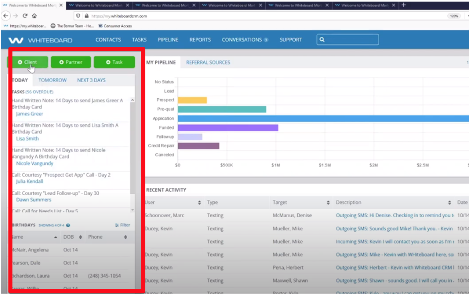Click the yellow Prospect bar in pipeline chart
The image size is (469, 294).
click(x=192, y=100)
